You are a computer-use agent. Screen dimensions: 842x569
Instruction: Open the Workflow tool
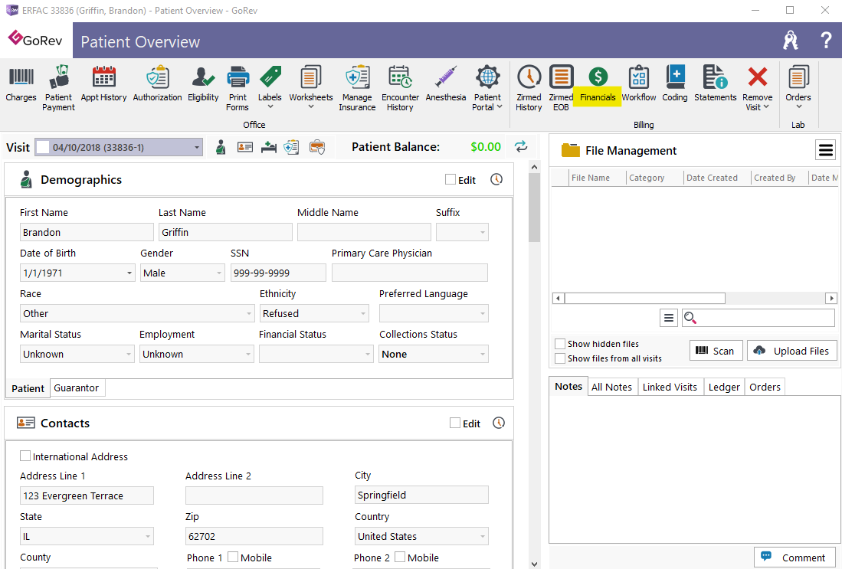639,83
